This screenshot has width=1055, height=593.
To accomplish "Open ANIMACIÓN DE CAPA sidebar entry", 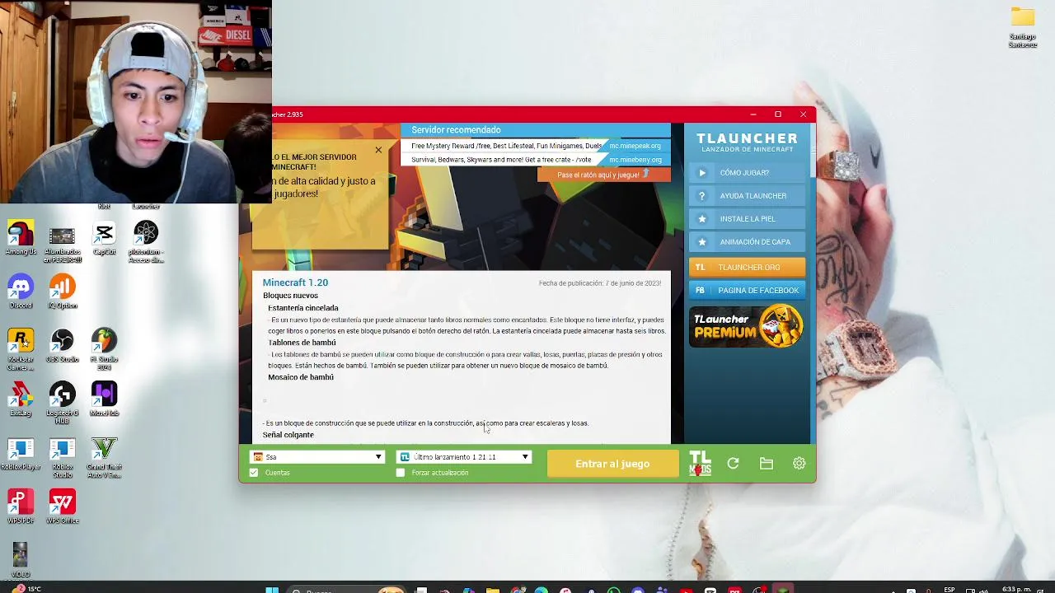I will pyautogui.click(x=747, y=242).
